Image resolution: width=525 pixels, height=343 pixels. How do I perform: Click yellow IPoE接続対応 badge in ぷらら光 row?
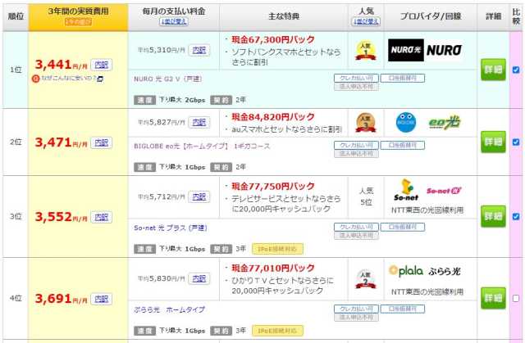pos(277,331)
